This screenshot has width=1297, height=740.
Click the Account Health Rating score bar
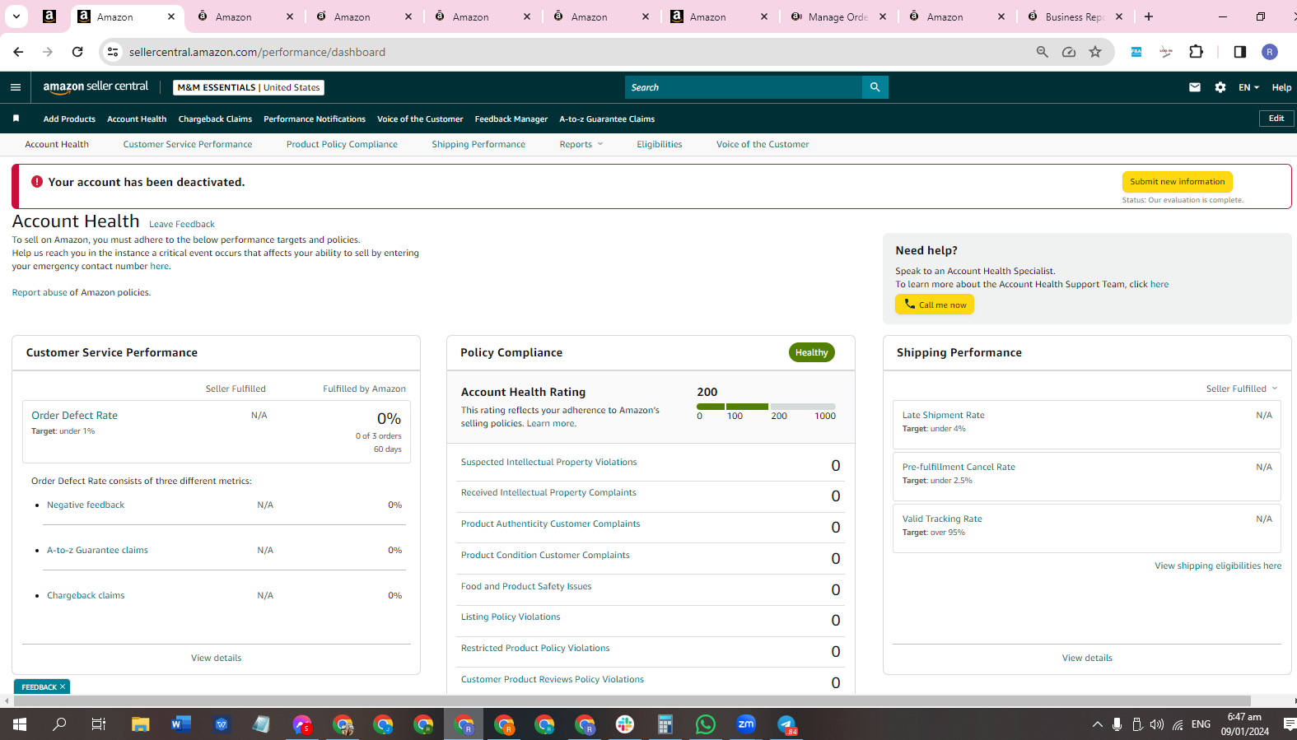(766, 407)
